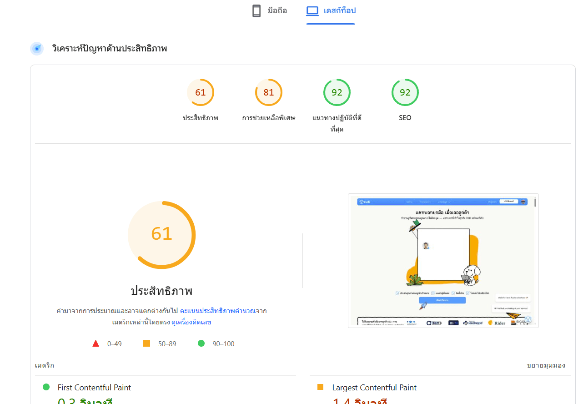Click the large ประสิทธิภาพ title under the gauge

point(162,291)
